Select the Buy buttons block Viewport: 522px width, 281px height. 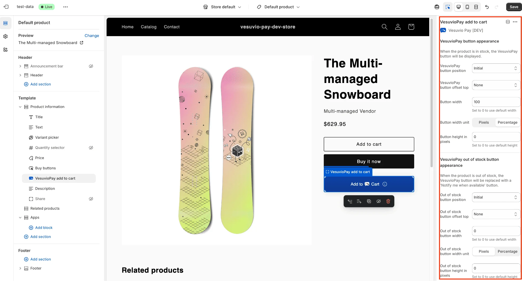(45, 168)
